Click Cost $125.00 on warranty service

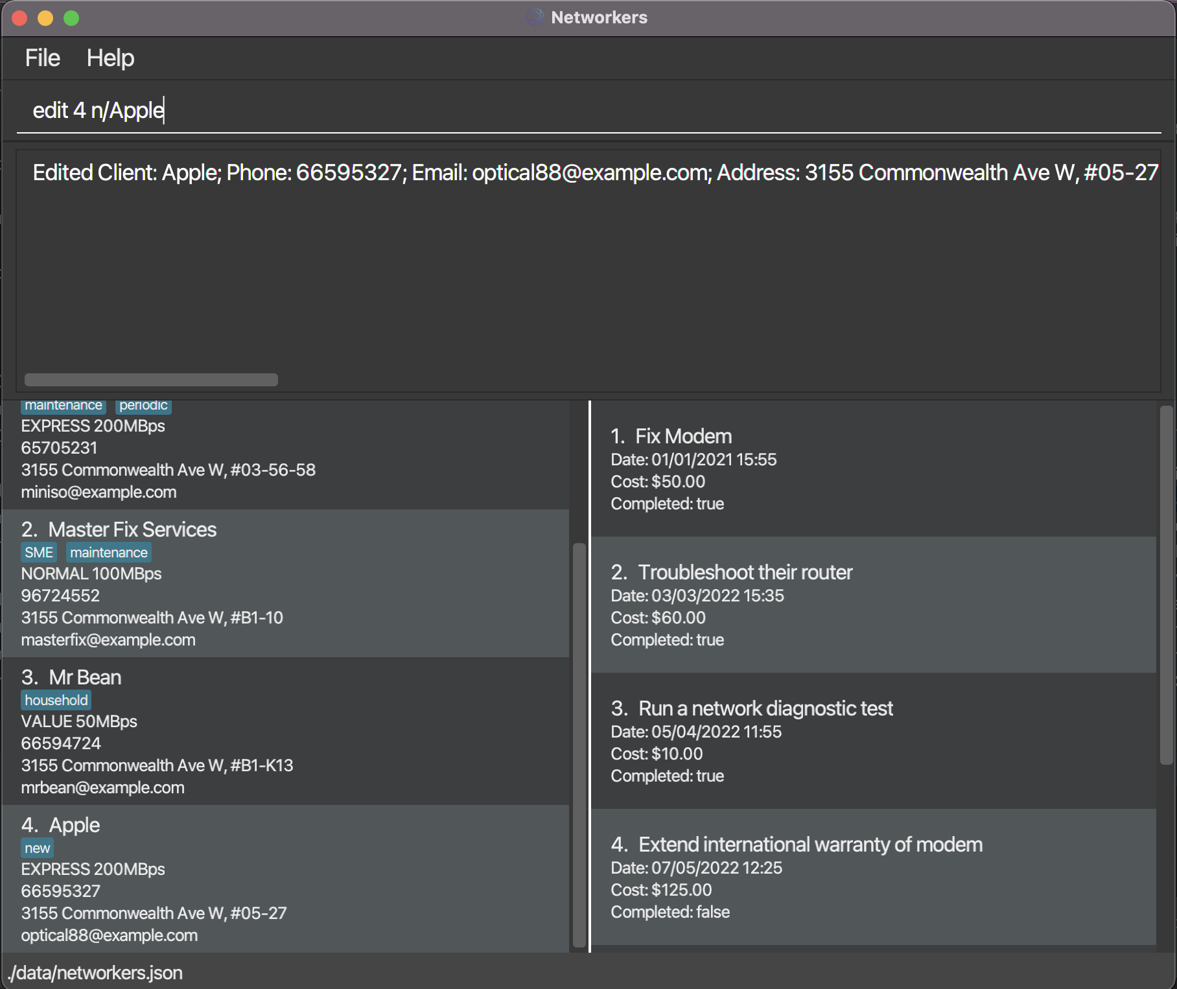coord(661,890)
